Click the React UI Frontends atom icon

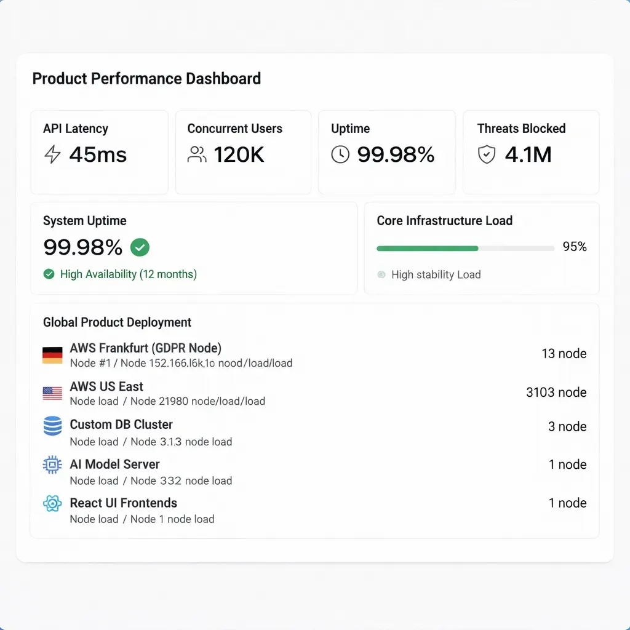(52, 503)
